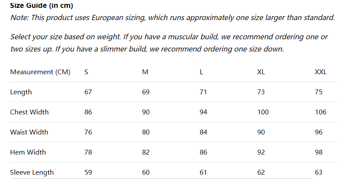Select the S size column header

pos(86,72)
